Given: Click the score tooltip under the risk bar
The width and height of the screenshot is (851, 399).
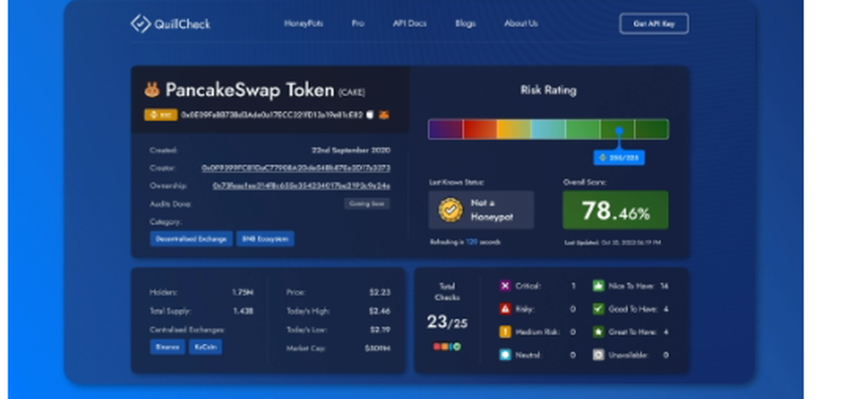Looking at the screenshot, I should pos(620,157).
